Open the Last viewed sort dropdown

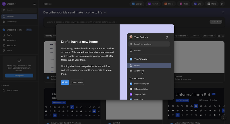(209, 36)
